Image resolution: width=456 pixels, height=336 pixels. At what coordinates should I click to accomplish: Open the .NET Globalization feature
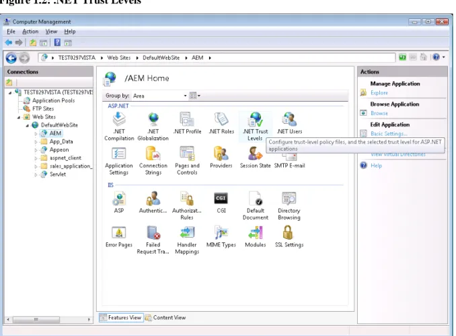coord(153,127)
